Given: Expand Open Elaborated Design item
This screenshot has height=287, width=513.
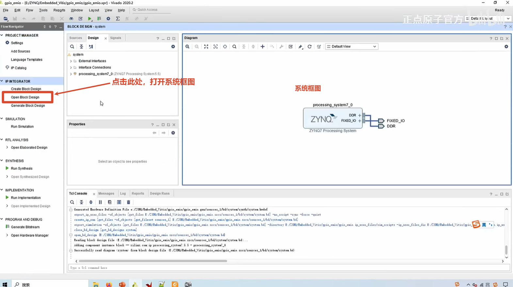Looking at the screenshot, I should (7, 148).
